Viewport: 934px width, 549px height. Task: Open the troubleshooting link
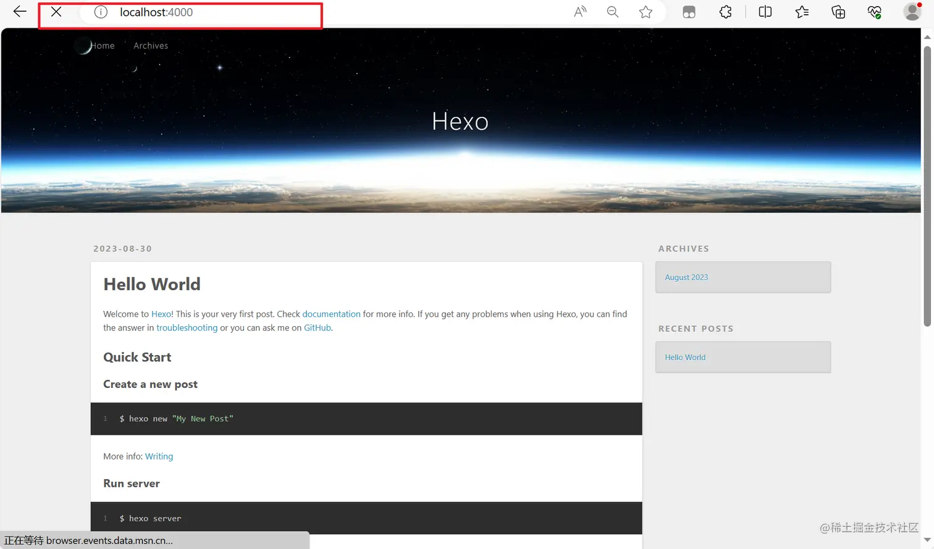click(187, 328)
